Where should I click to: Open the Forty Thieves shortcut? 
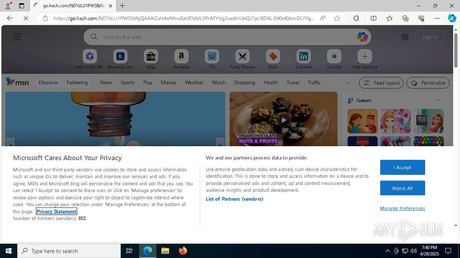[x=243, y=59]
